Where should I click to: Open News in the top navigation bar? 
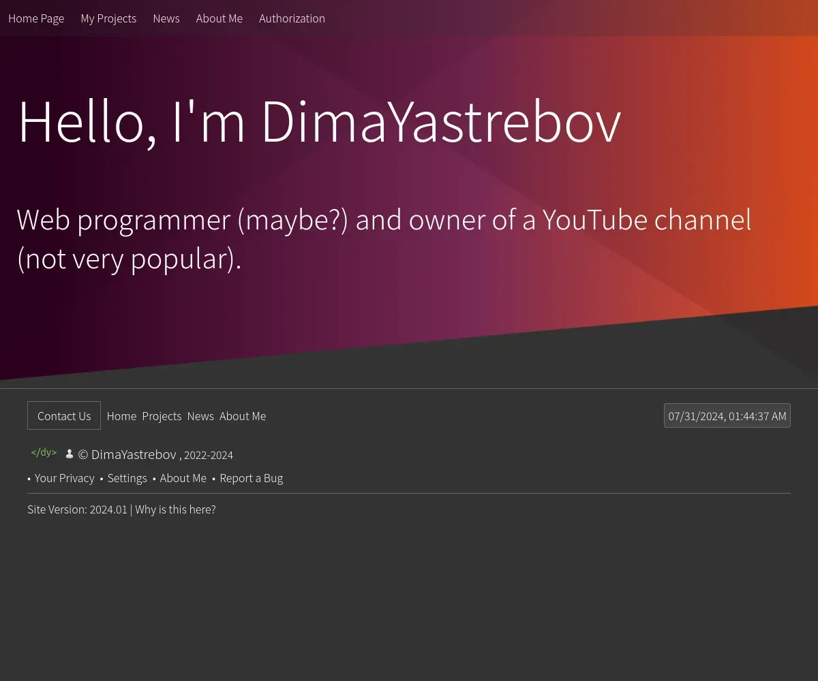coord(166,18)
